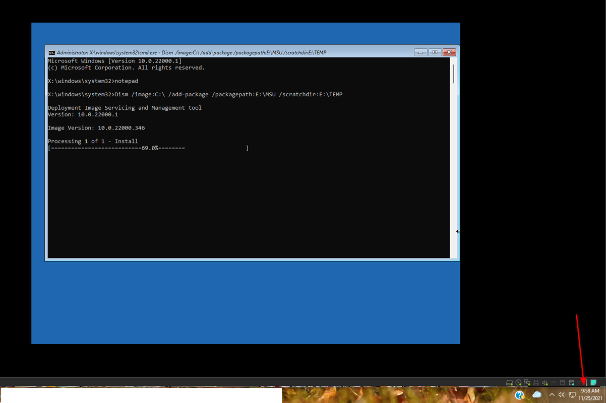606x403 pixels.
Task: Open the taskbar volume speaker icon
Action: [561, 394]
